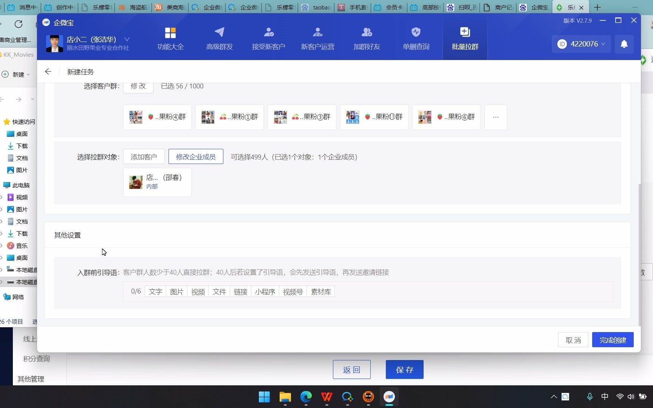This screenshot has width=653, height=408.
Task: Select the 果粉④群 group card
Action: pos(157,117)
